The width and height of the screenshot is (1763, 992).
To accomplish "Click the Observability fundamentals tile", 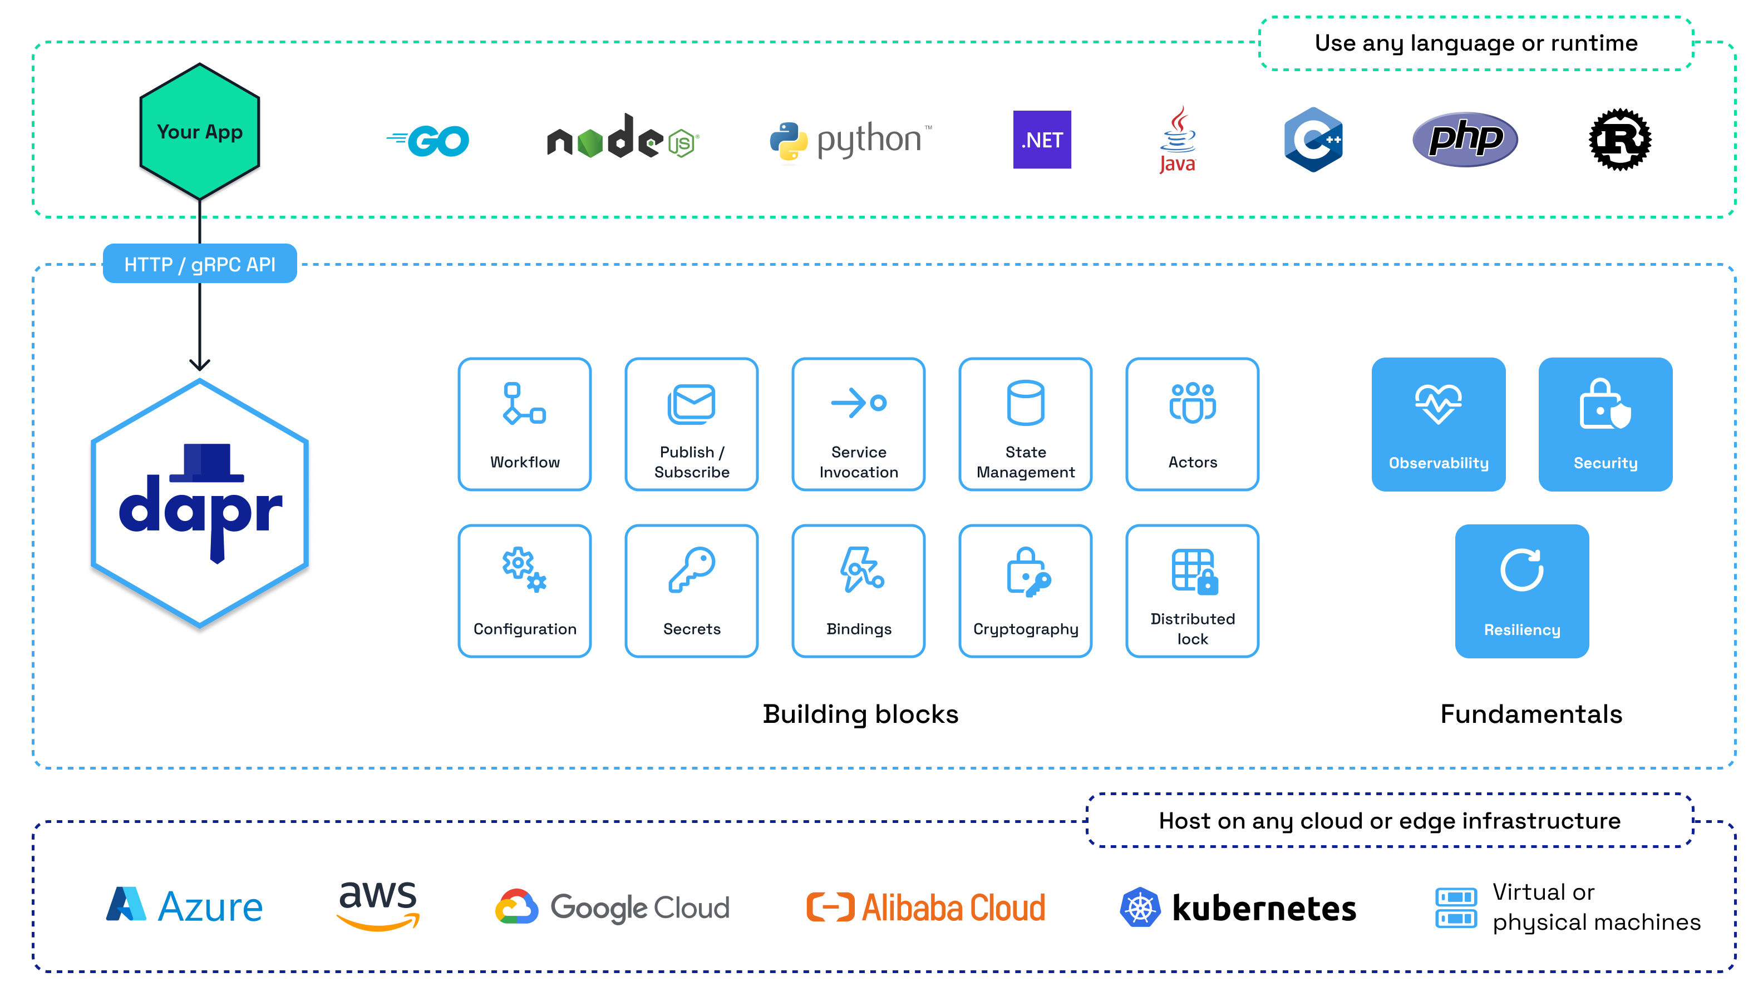I will 1438,424.
